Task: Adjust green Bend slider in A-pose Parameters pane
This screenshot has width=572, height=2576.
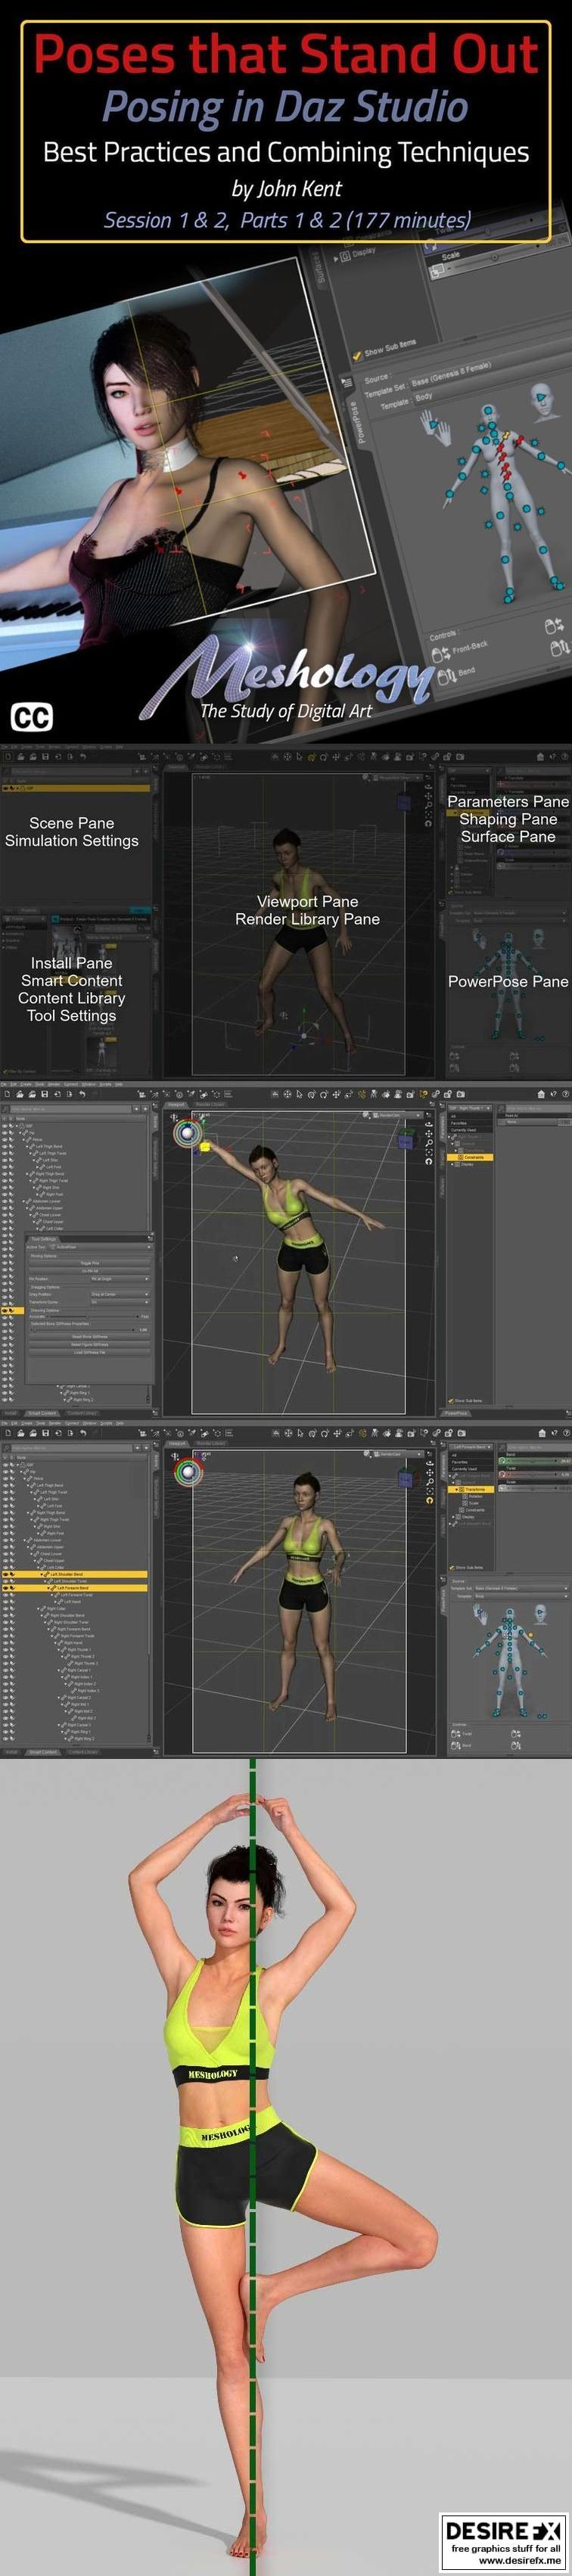Action: click(534, 1461)
